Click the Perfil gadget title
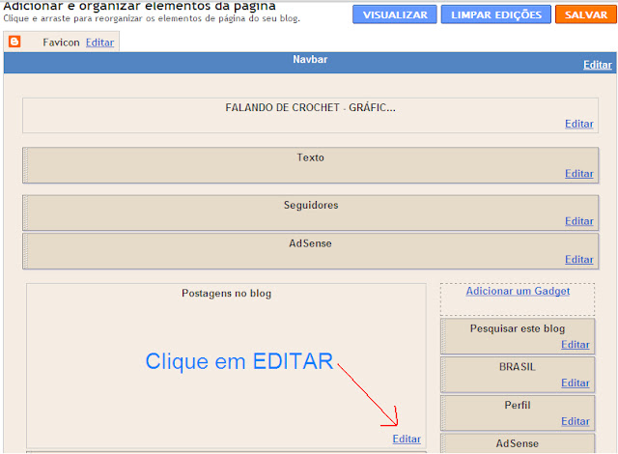The height and width of the screenshot is (454, 618). [518, 405]
